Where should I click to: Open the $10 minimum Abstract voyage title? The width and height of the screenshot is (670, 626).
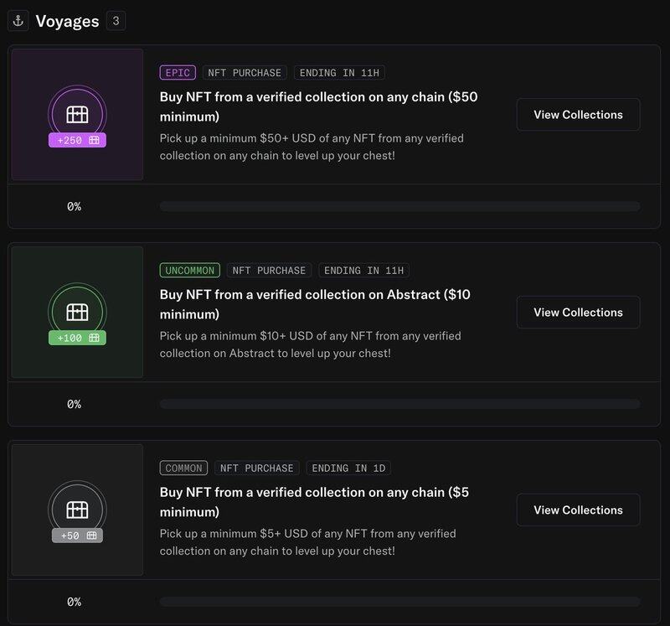click(315, 304)
